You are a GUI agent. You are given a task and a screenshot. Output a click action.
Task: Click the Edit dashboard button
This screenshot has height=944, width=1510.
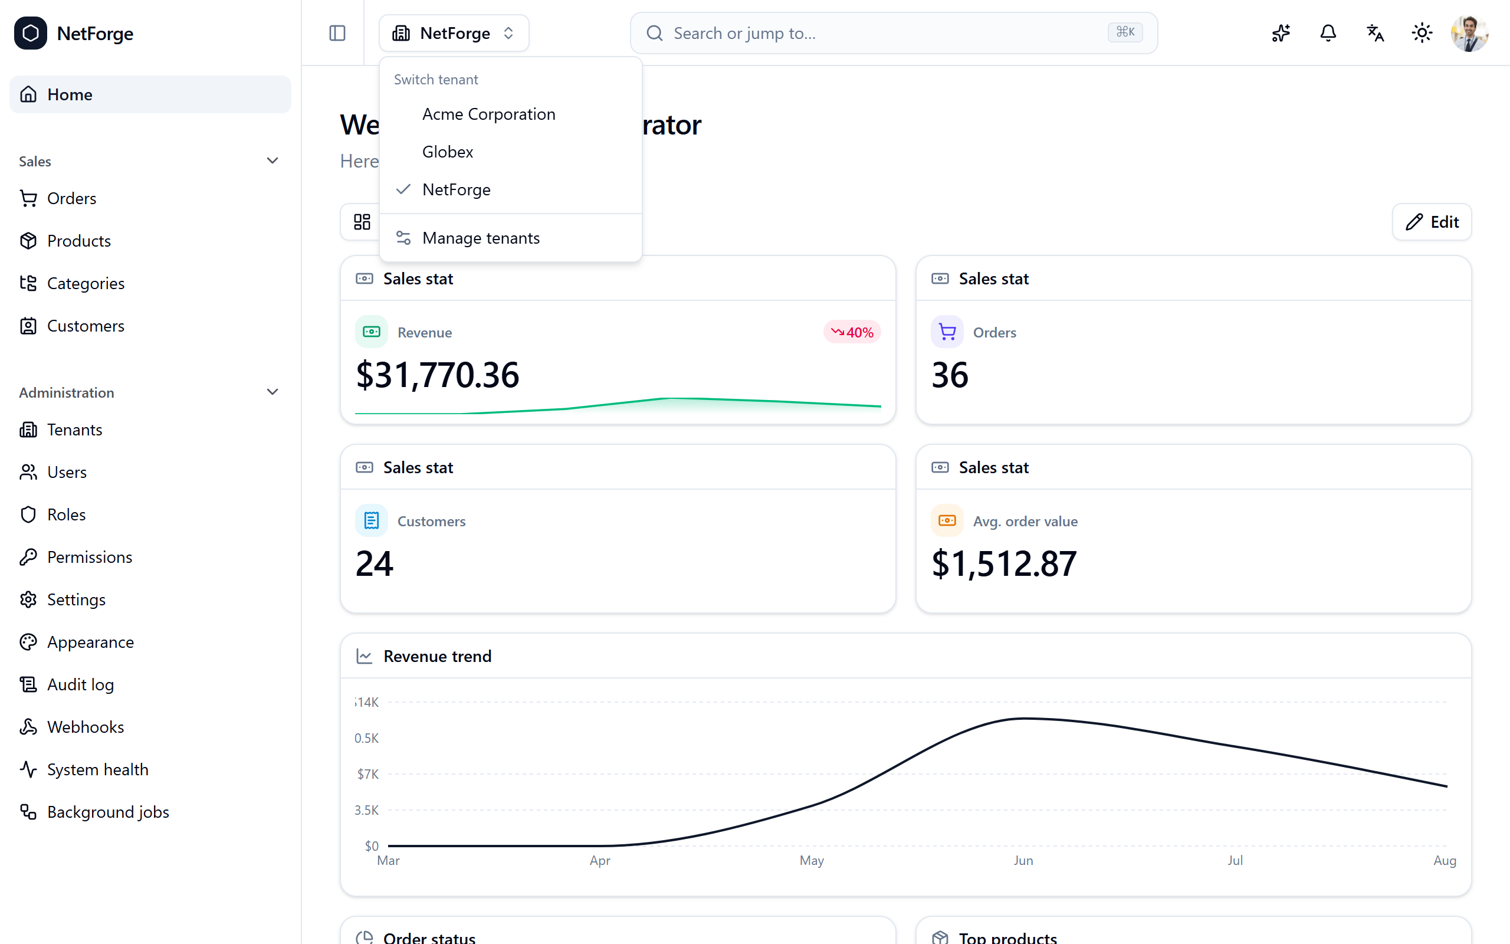[x=1432, y=222]
